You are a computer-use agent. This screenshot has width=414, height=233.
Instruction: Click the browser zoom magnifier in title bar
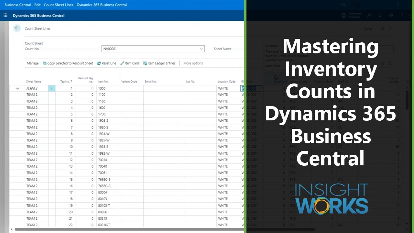point(343,5)
